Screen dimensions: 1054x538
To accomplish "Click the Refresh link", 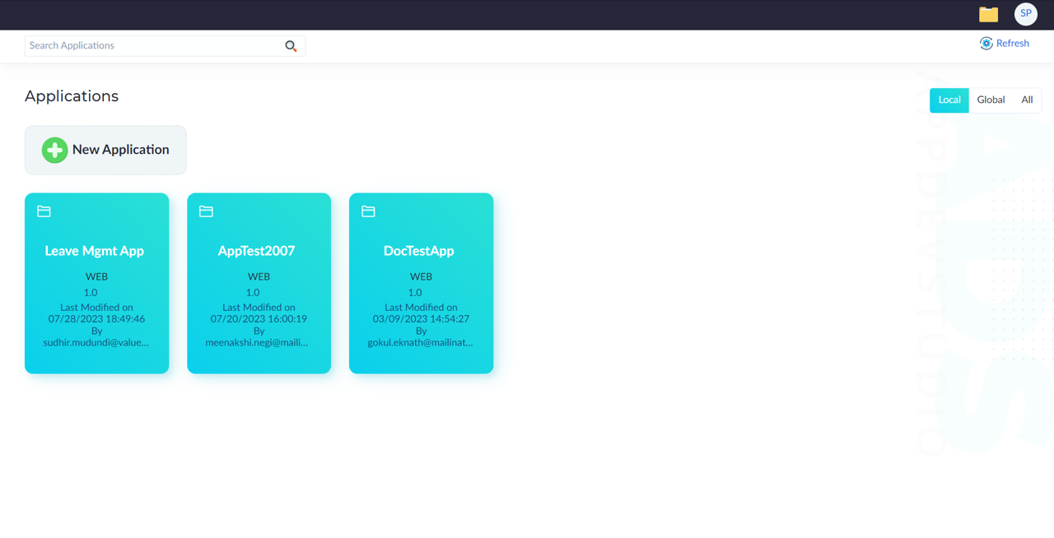I will [1013, 44].
